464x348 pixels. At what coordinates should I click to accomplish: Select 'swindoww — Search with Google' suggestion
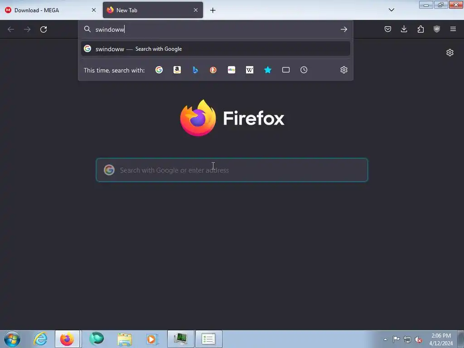tap(215, 49)
